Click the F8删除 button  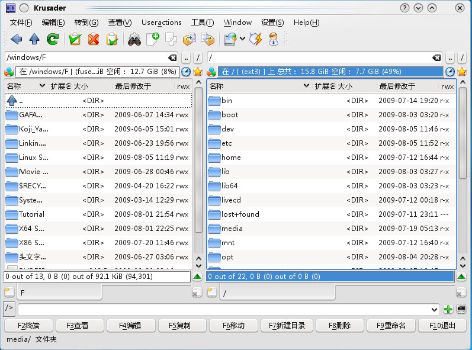339,326
